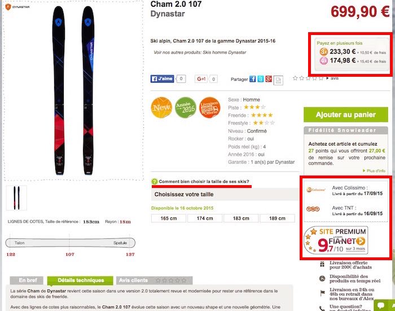Expand Plus d'info on fidelity points
The width and height of the screenshot is (395, 311).
(374, 170)
